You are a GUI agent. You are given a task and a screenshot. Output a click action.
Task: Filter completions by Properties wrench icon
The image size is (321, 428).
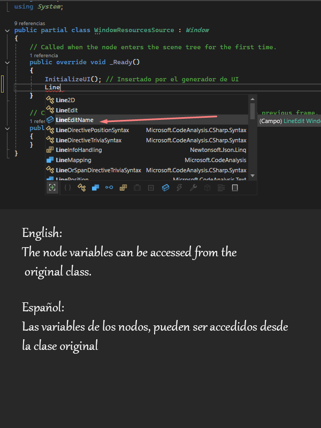point(193,188)
